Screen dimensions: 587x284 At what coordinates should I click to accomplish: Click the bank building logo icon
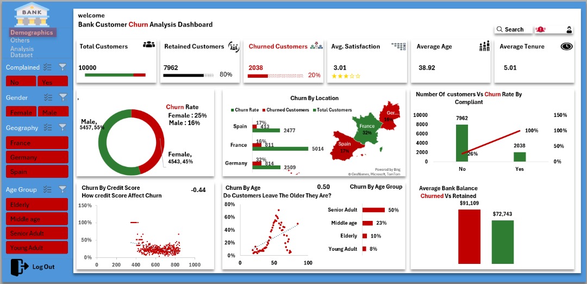[32, 14]
